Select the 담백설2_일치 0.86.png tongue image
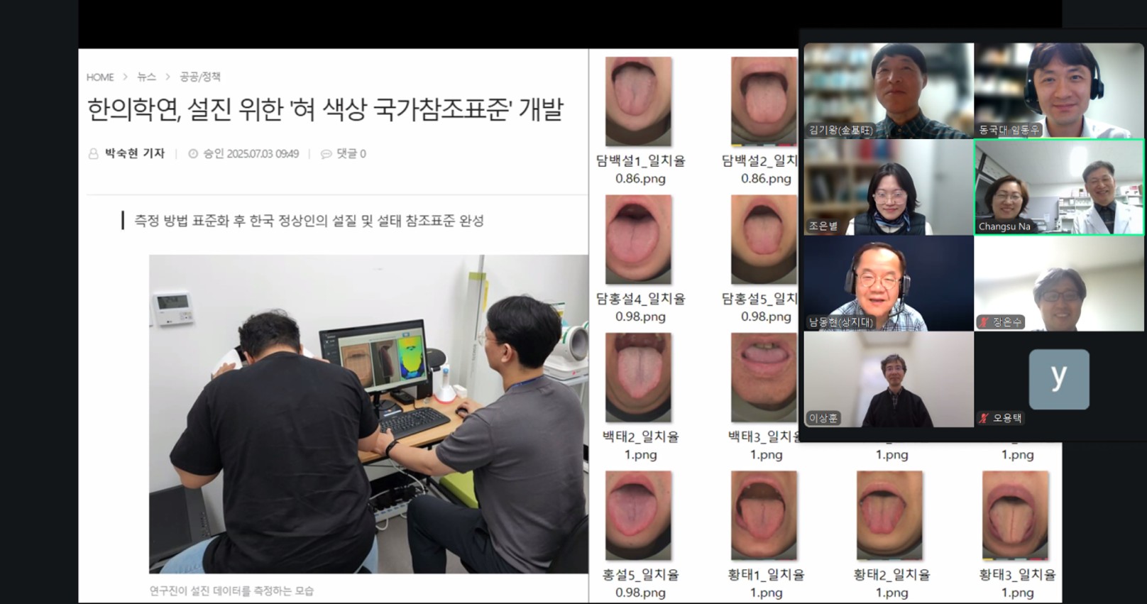 pyautogui.click(x=764, y=101)
